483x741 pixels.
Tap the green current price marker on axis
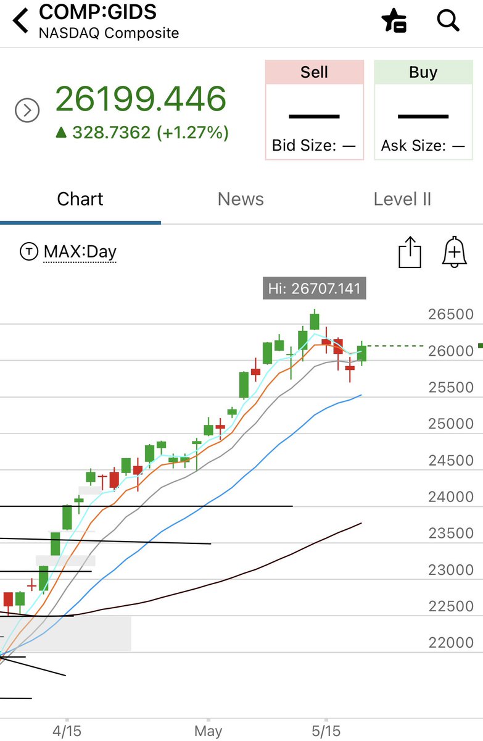pyautogui.click(x=480, y=346)
